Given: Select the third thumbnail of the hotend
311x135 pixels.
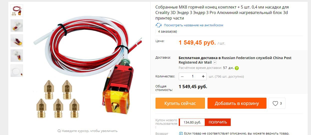Looking at the screenshot, I should pos(17,41).
